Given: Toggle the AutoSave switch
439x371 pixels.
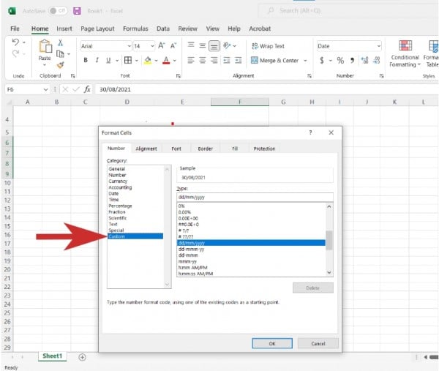Looking at the screenshot, I should pyautogui.click(x=58, y=11).
